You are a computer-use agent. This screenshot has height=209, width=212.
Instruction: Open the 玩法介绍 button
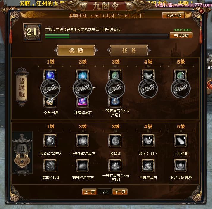173,15
